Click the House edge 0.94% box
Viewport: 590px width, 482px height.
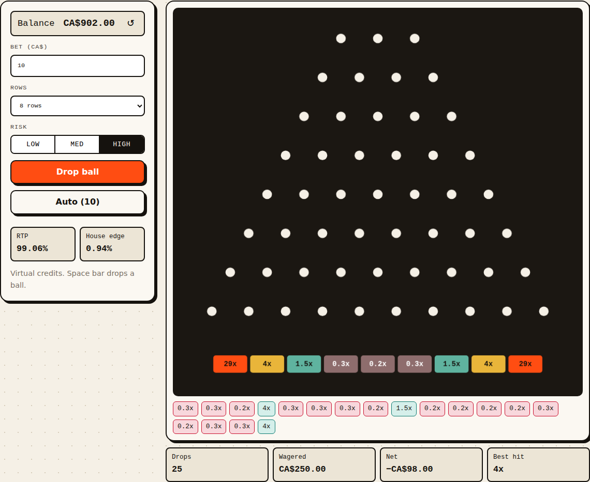(112, 244)
